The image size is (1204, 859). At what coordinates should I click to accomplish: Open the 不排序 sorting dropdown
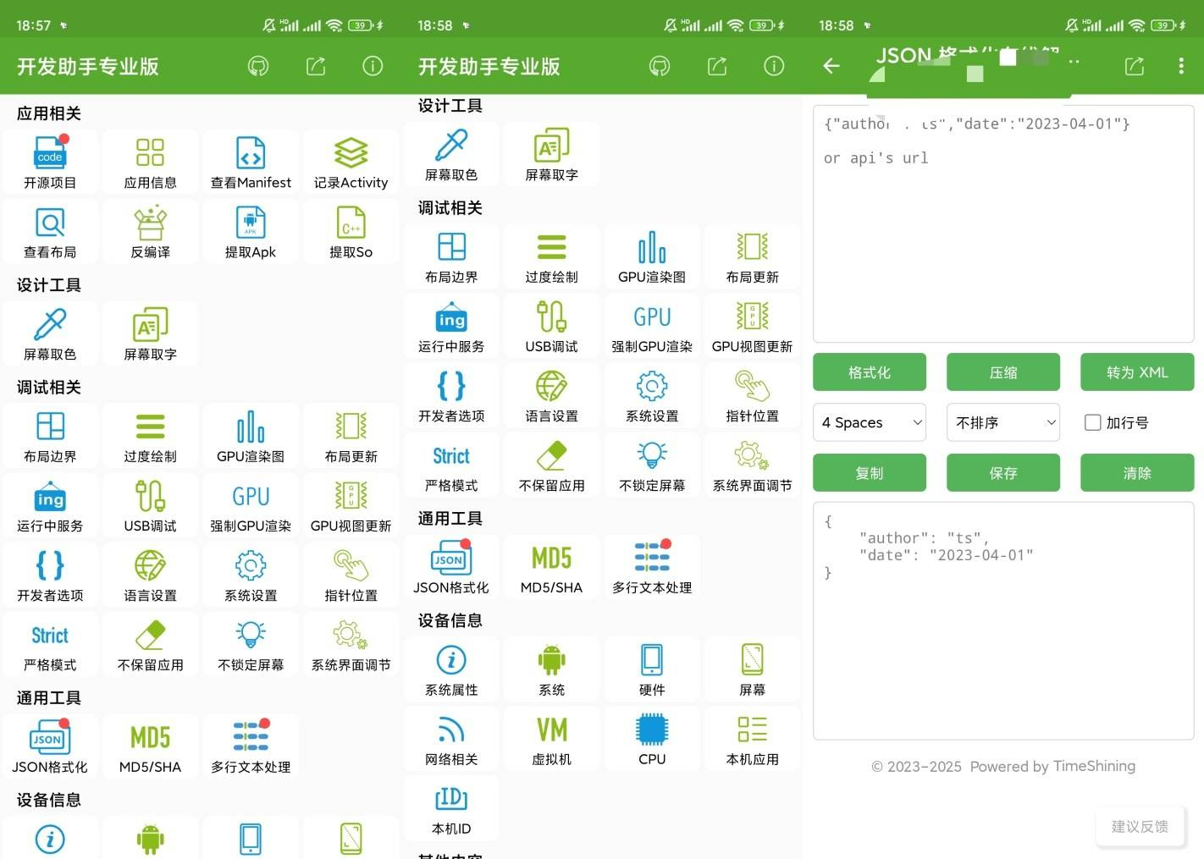1003,422
